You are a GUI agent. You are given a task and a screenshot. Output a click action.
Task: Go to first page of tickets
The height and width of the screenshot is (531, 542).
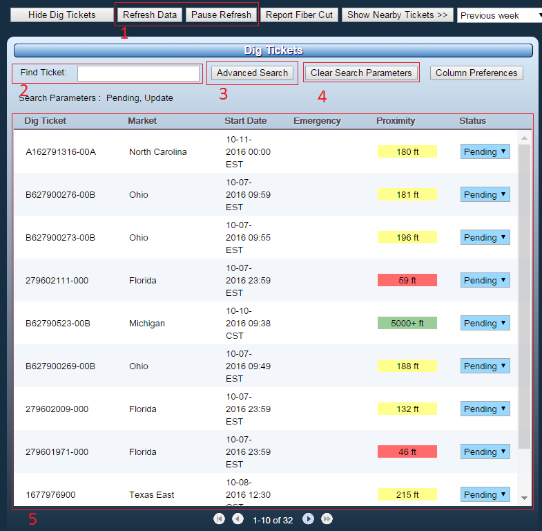tap(220, 519)
